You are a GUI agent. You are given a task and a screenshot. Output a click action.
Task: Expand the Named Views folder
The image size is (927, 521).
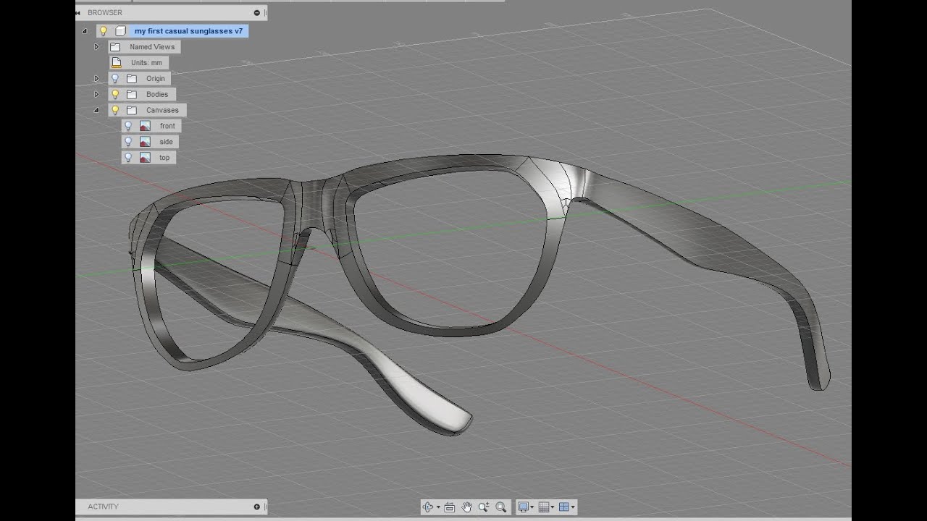tap(96, 47)
